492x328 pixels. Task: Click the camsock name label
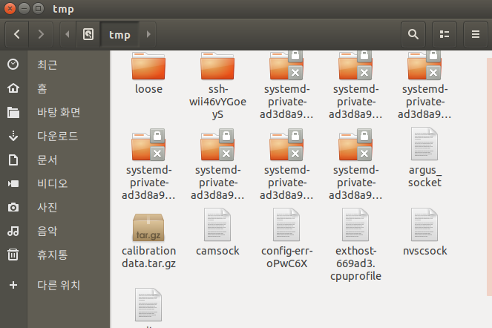pyautogui.click(x=217, y=251)
